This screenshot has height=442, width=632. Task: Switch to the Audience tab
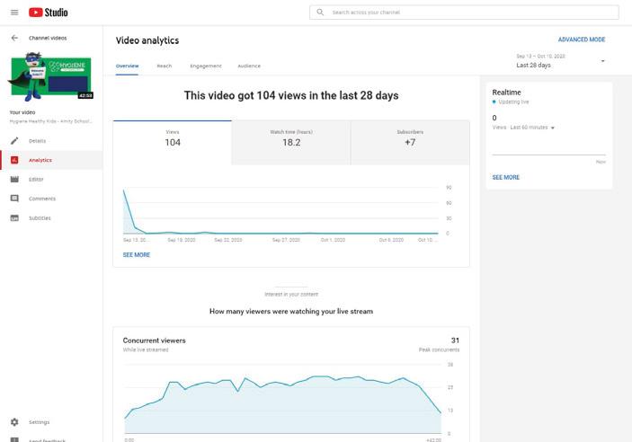pos(249,66)
